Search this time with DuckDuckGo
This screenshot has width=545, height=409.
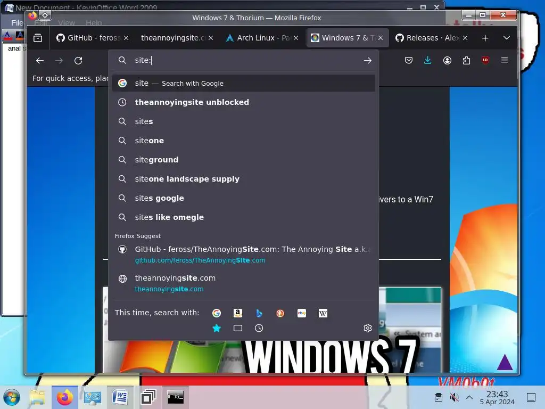coord(280,313)
